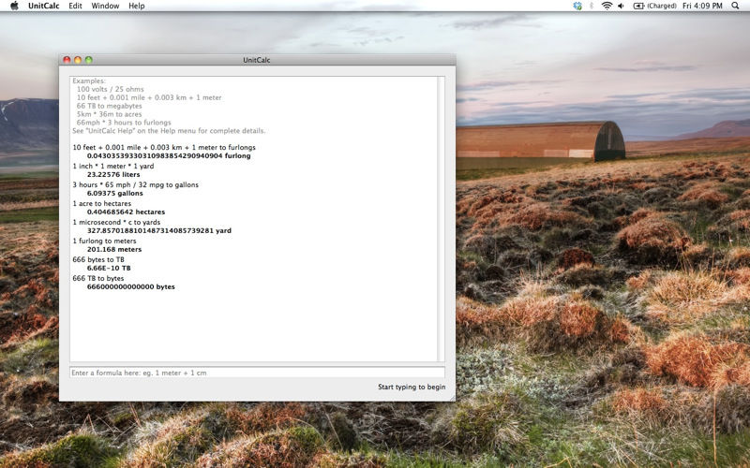Click result '666000000000000 bytes'

point(131,286)
